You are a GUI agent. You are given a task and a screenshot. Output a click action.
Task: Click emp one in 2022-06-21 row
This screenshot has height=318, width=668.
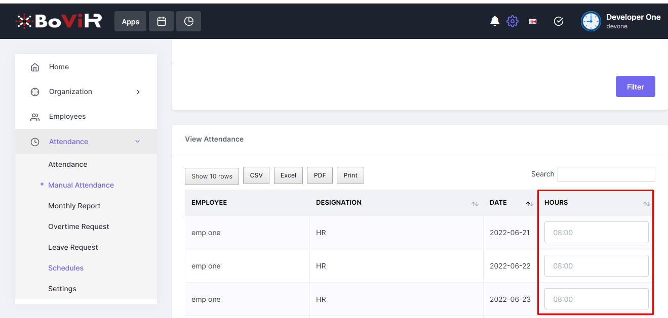tap(206, 233)
